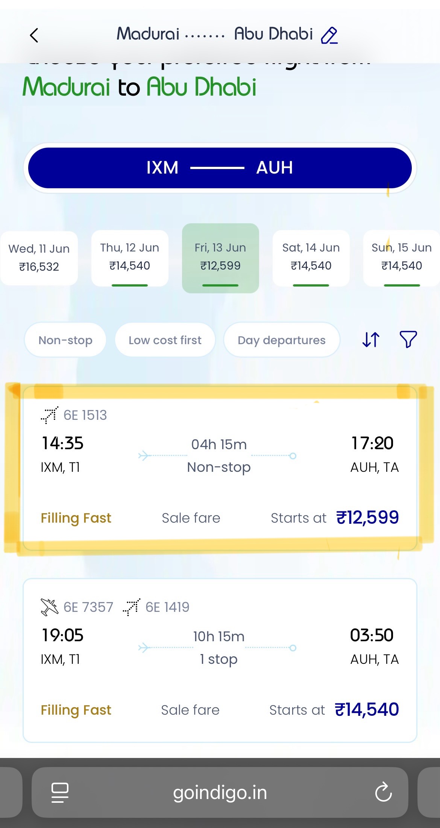The image size is (440, 828).
Task: Tap the goindigo.in address bar
Action: point(220,792)
